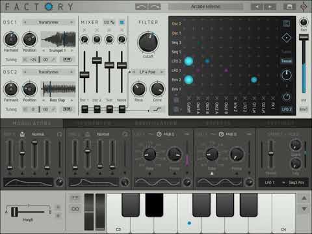The width and height of the screenshot is (312, 234).
Task: Toggle Env 1 loop icon
Action: [x=60, y=135]
